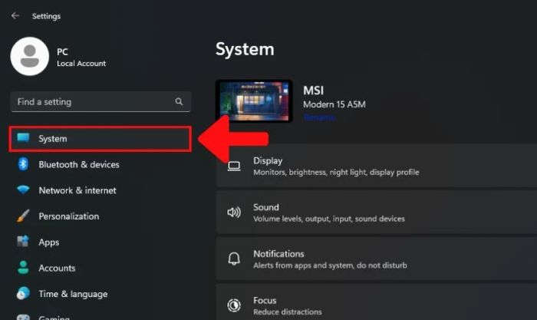This screenshot has width=537, height=320.
Task: Click the Apps icon in sidebar
Action: pyautogui.click(x=23, y=242)
